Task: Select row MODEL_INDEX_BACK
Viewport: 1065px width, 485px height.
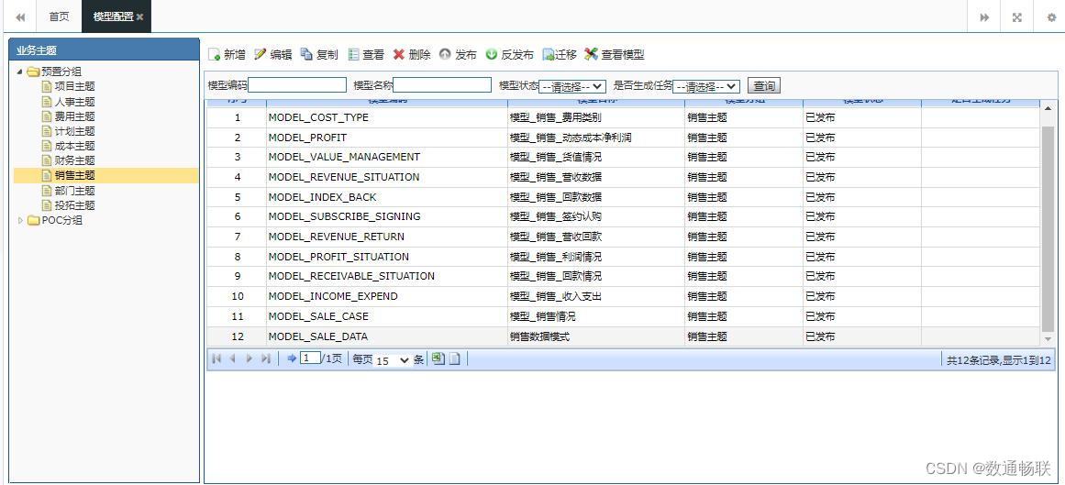Action: (x=623, y=197)
